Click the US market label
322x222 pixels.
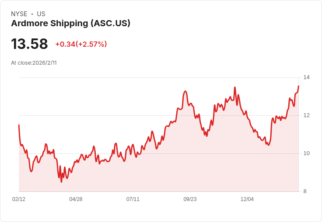click(x=41, y=14)
